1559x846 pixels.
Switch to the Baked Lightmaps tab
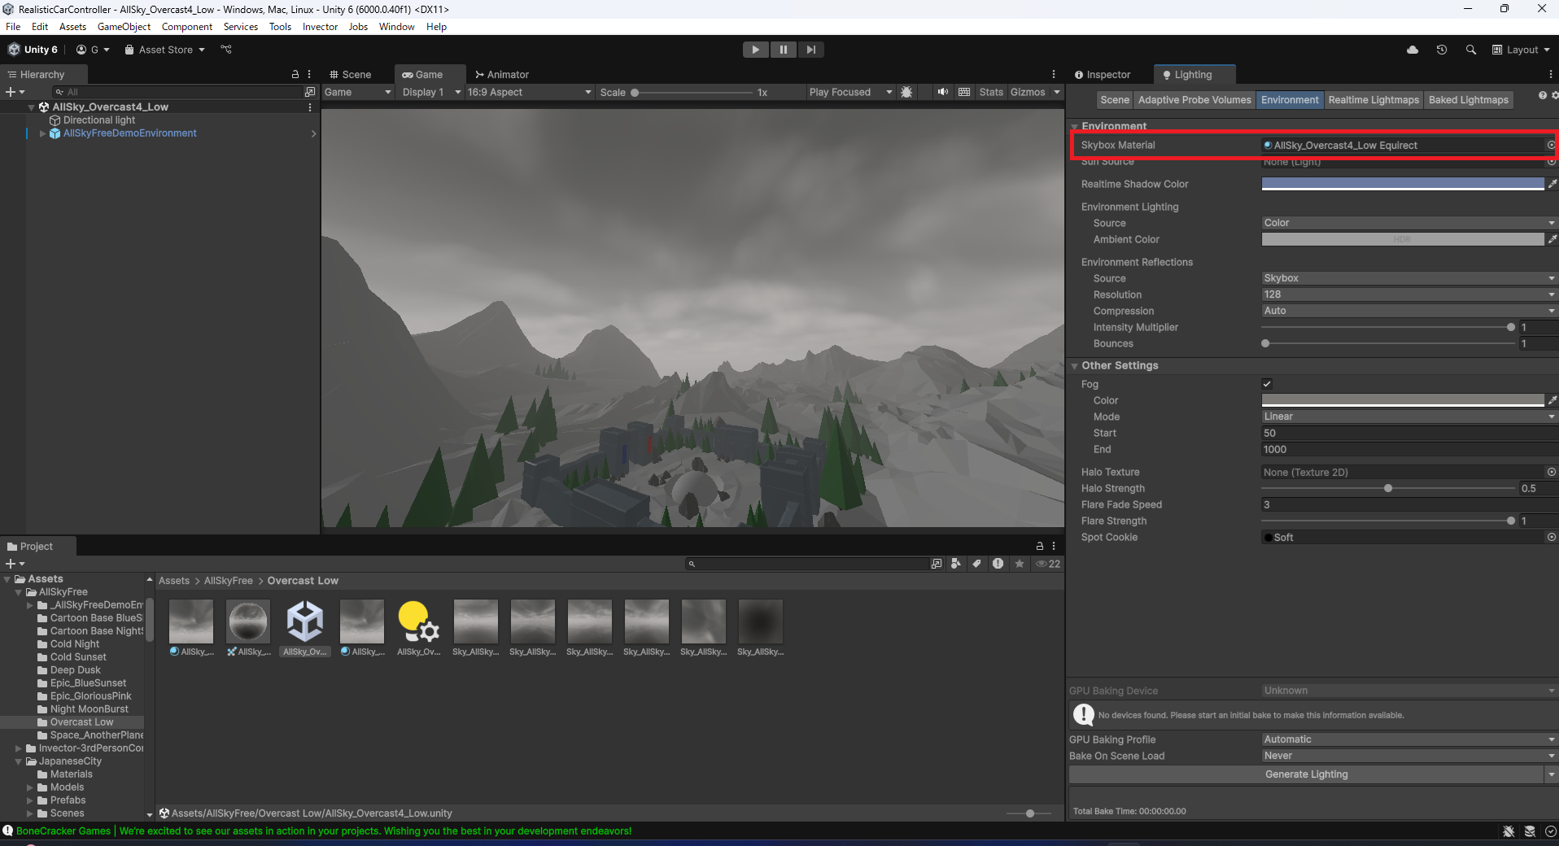tap(1468, 100)
